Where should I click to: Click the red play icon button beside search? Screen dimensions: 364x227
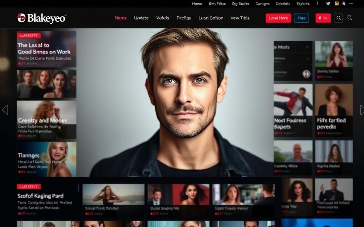click(323, 18)
